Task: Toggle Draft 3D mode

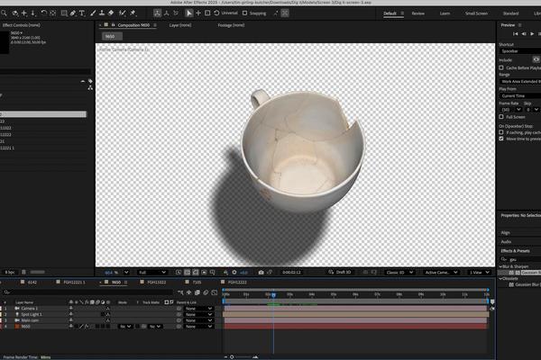Action: pyautogui.click(x=340, y=272)
